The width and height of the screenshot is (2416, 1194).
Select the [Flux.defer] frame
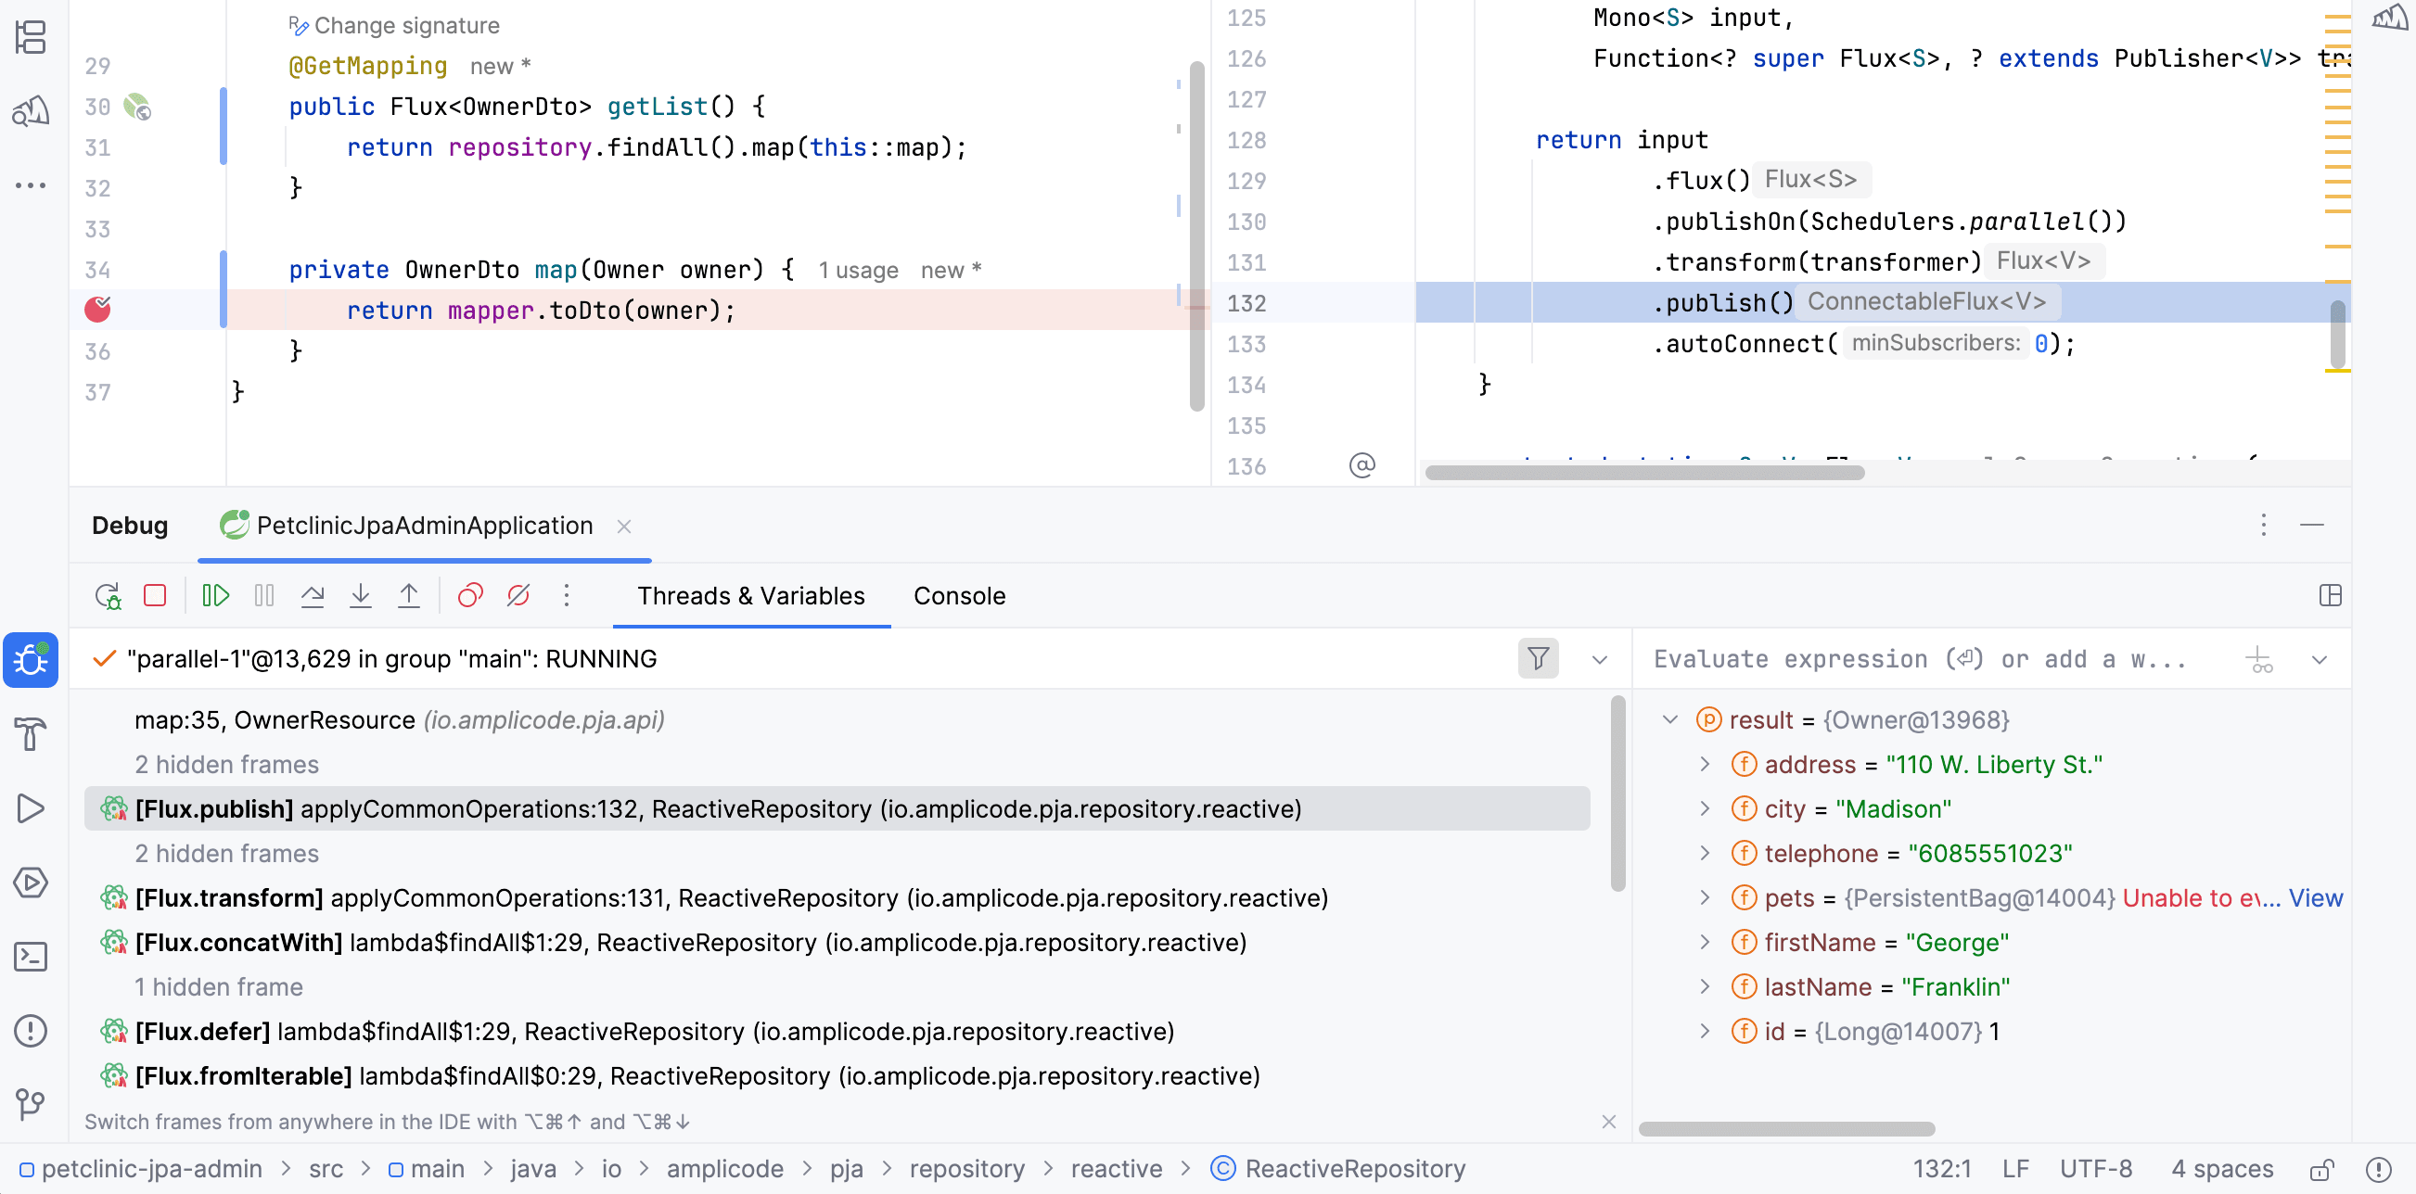pyautogui.click(x=837, y=1032)
